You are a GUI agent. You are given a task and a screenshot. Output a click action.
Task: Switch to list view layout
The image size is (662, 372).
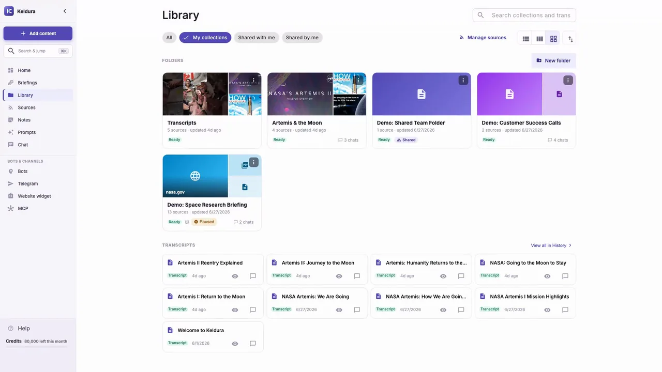coord(526,39)
